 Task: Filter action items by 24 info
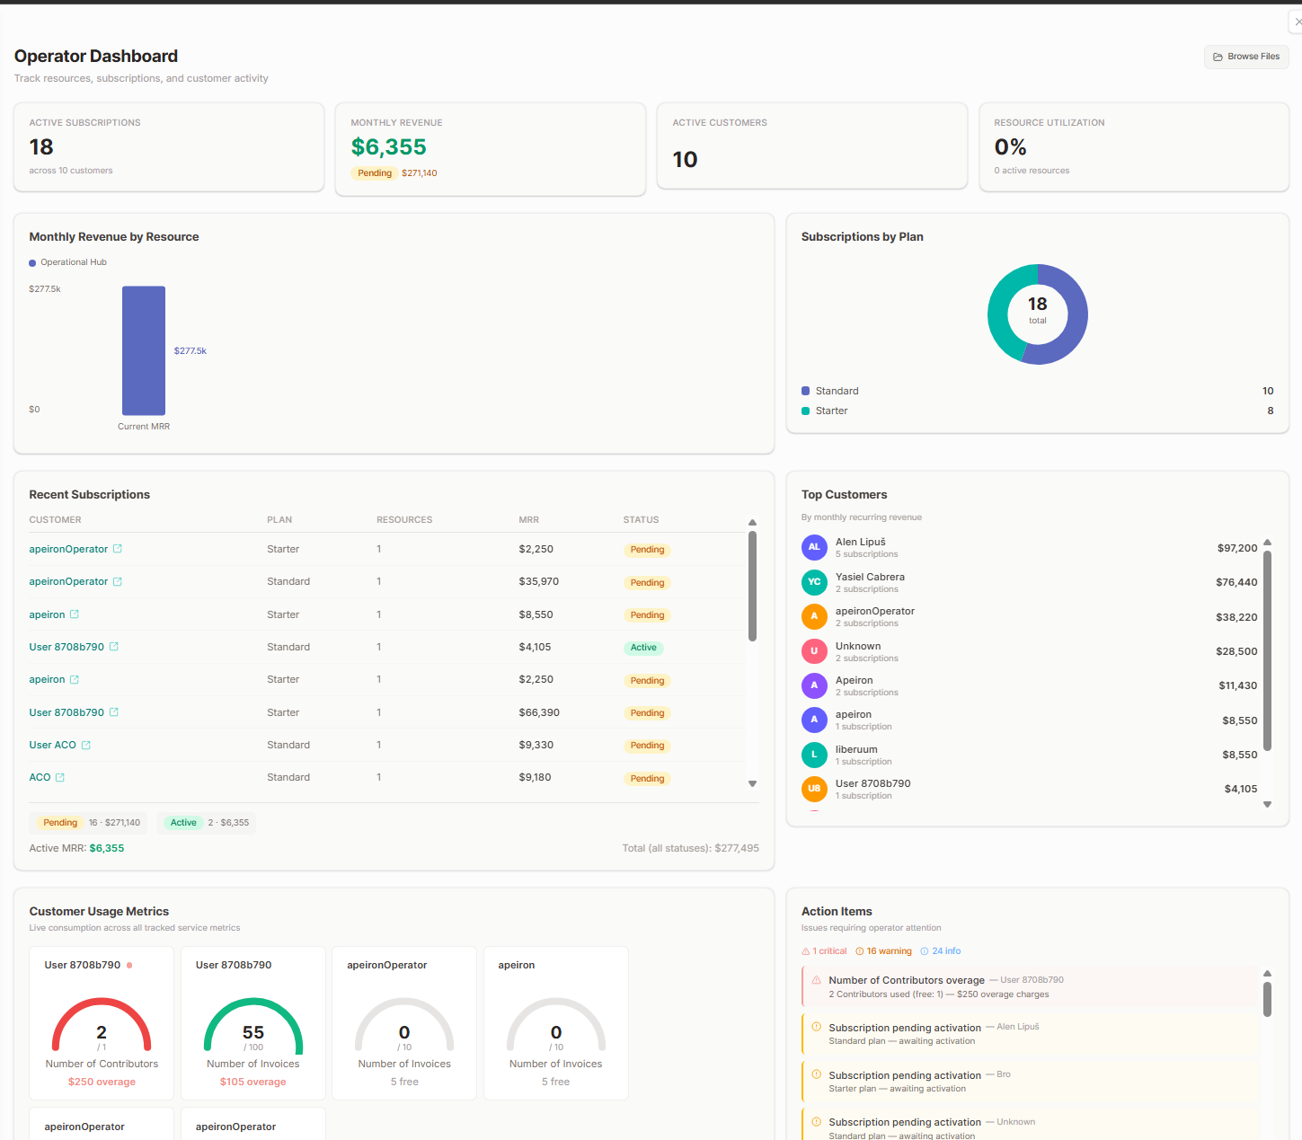point(941,951)
